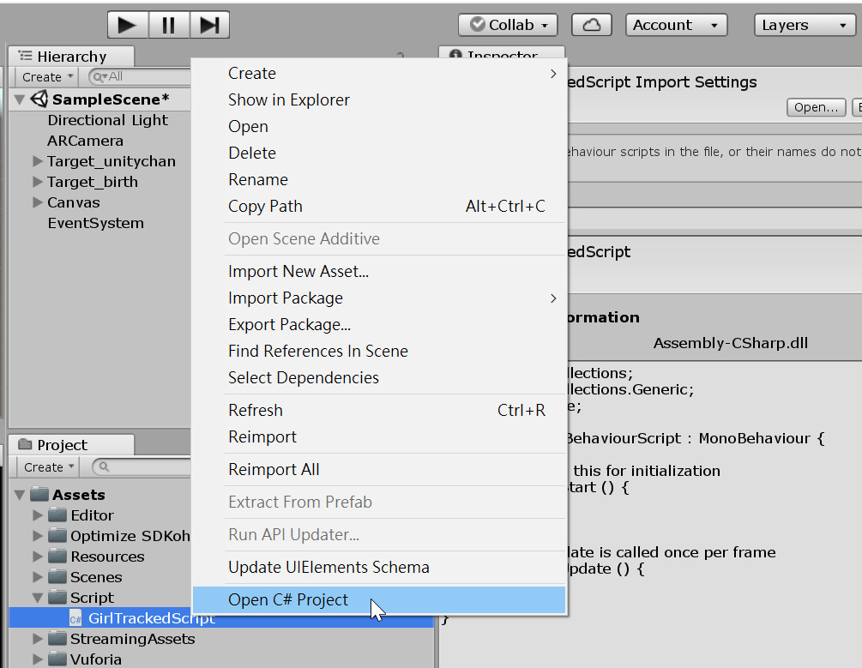Click the Scenes folder icon
862x668 pixels.
pyautogui.click(x=57, y=576)
